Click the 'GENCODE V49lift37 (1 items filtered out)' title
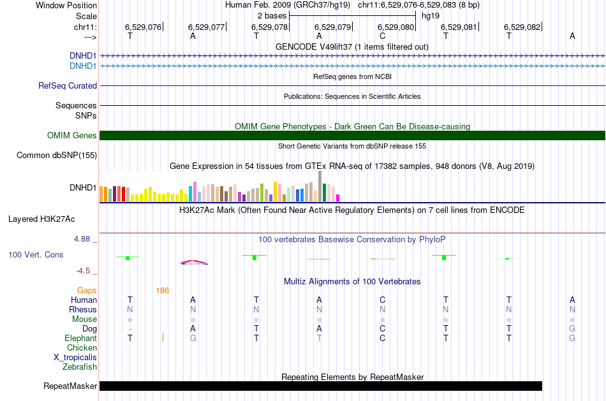Screen dimensions: 606x401 point(352,47)
